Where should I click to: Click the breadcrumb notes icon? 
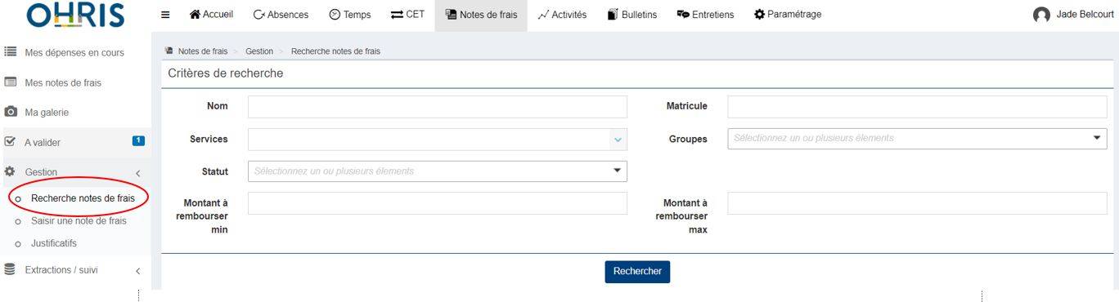coord(169,51)
